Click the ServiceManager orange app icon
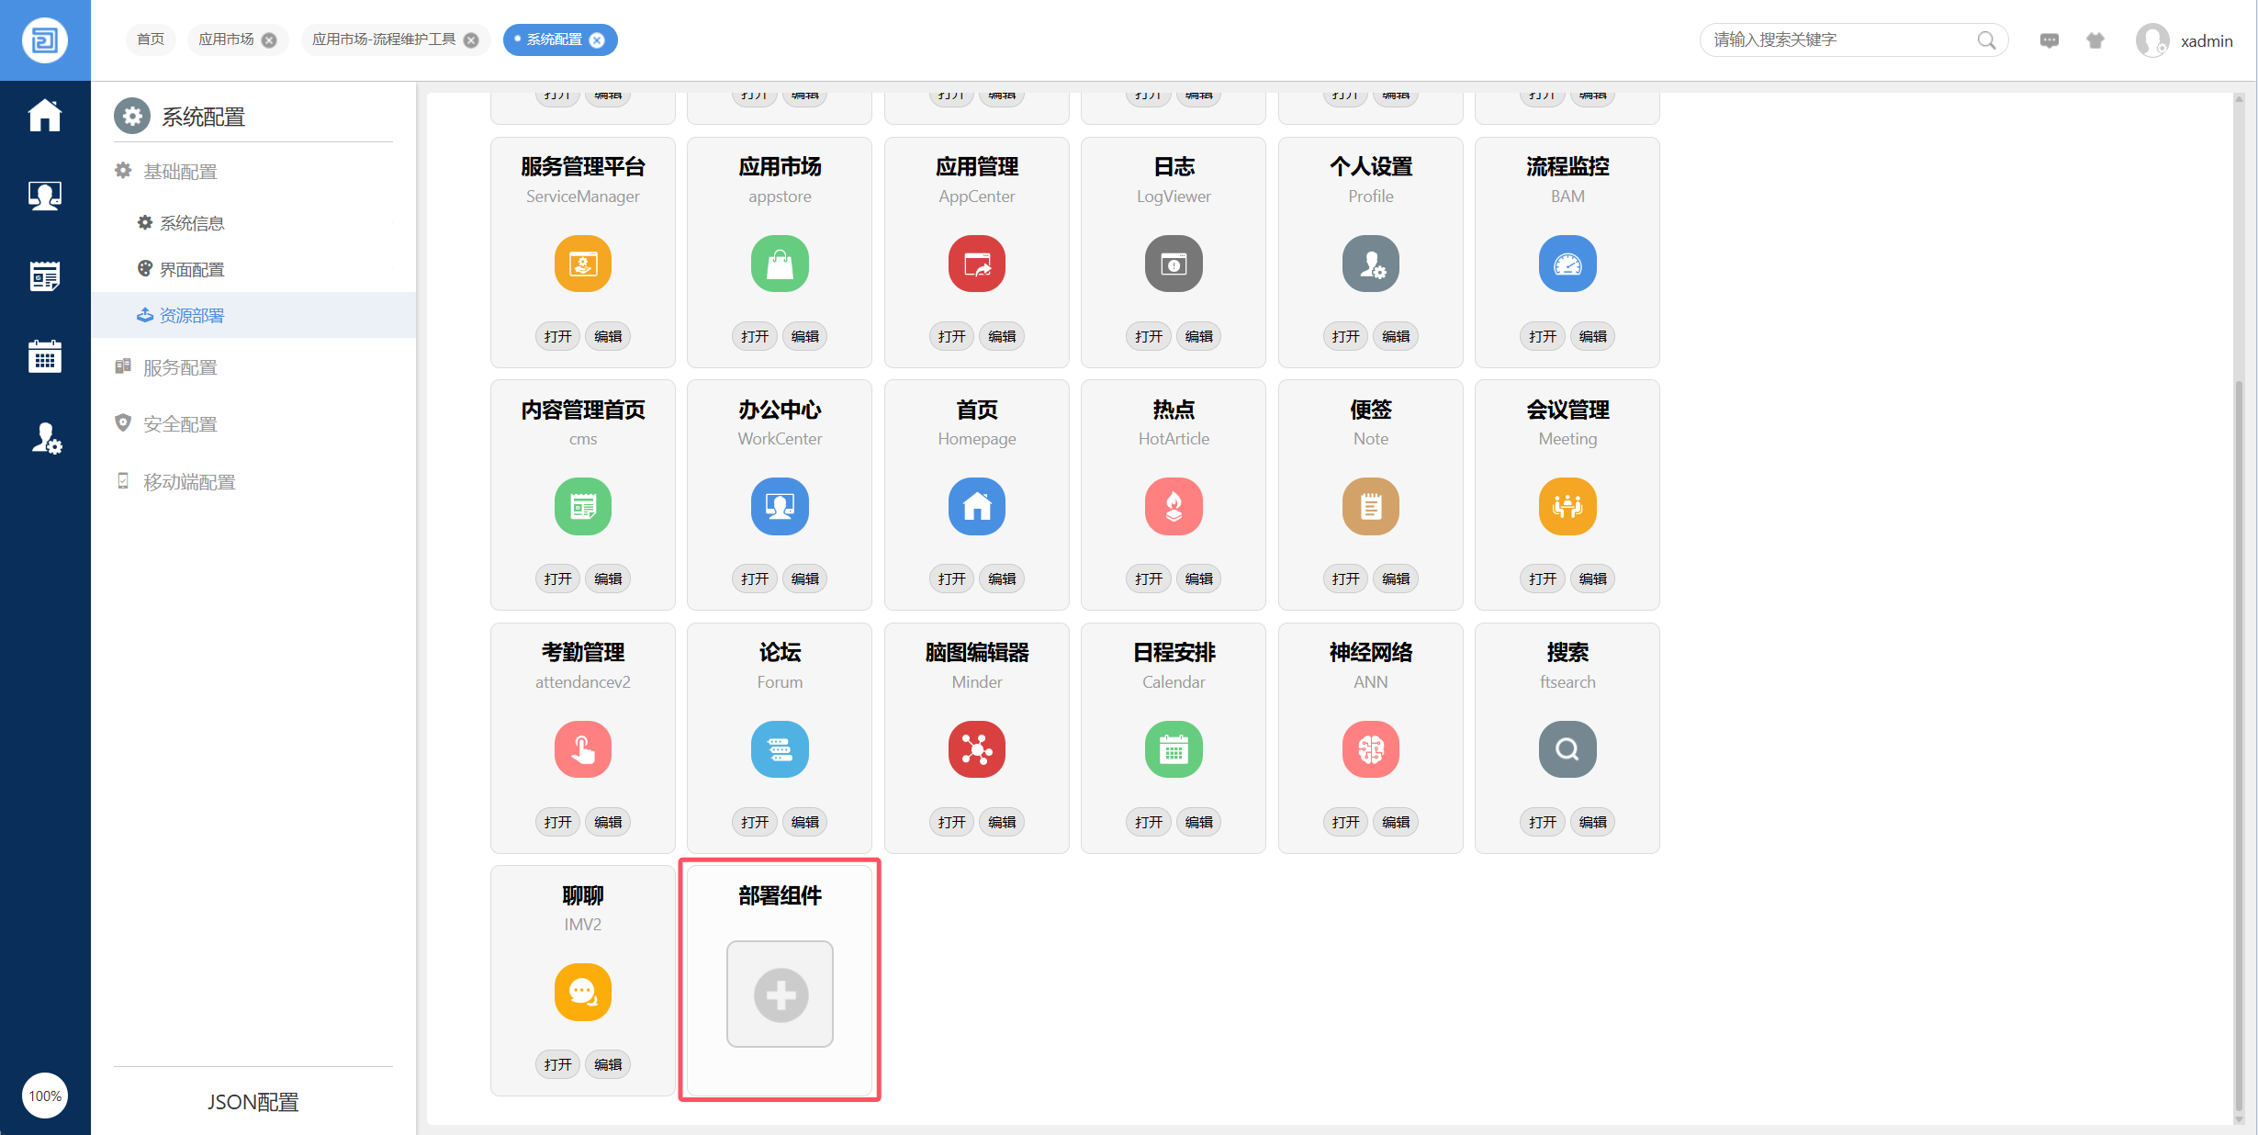Image resolution: width=2258 pixels, height=1135 pixels. pyautogui.click(x=582, y=264)
